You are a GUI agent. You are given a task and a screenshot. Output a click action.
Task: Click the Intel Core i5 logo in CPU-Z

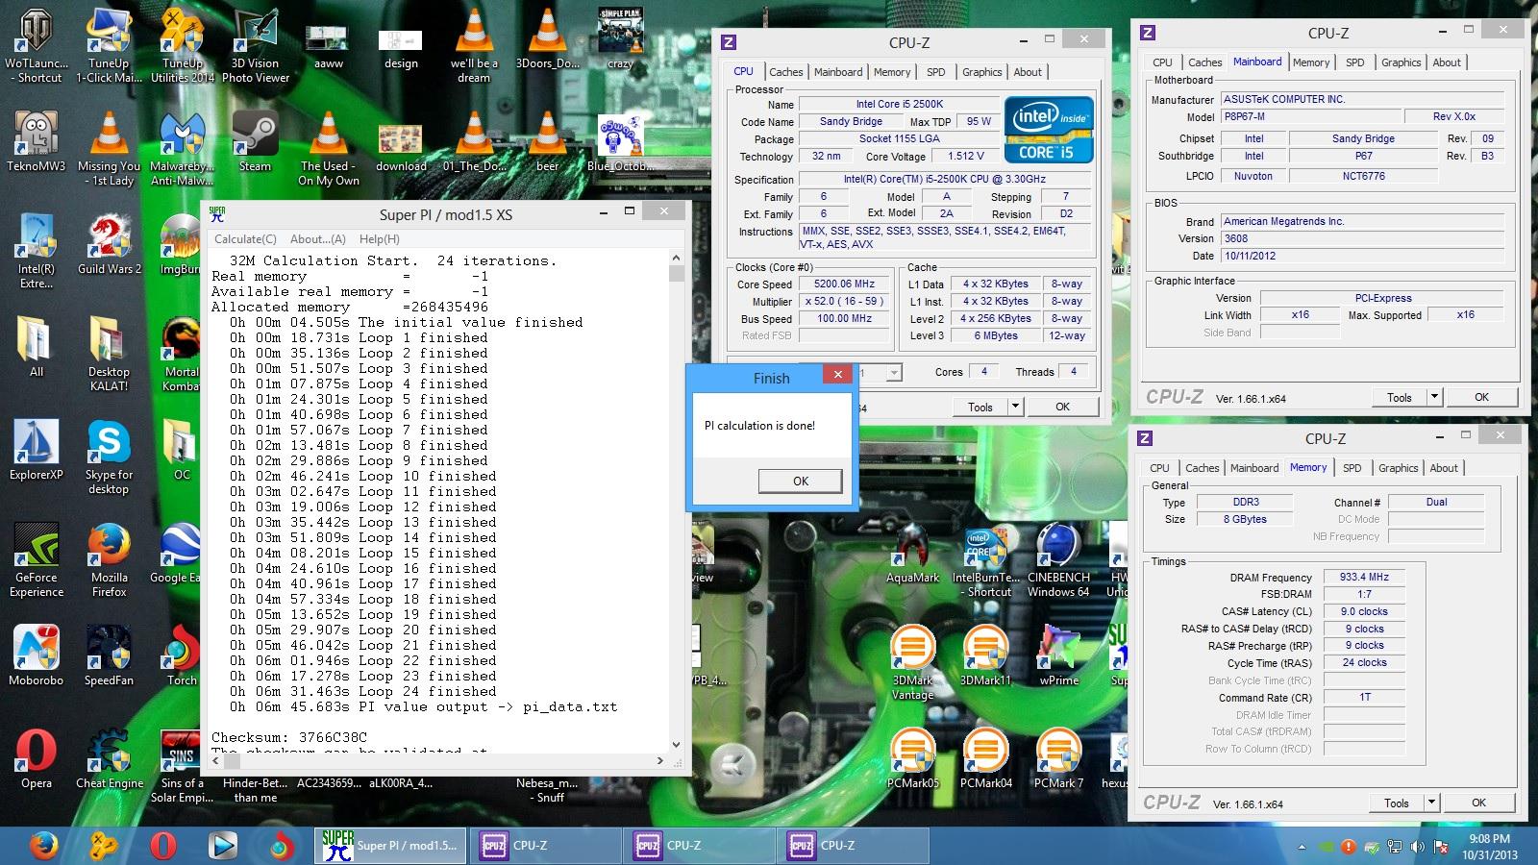(1049, 130)
